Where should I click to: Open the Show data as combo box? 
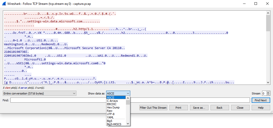click(x=118, y=93)
